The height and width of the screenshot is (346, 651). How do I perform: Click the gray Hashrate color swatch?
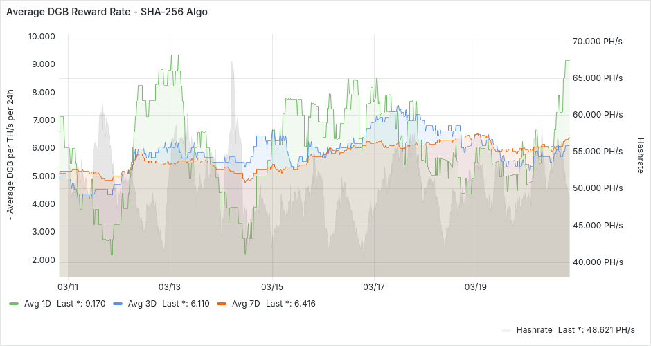(506, 329)
